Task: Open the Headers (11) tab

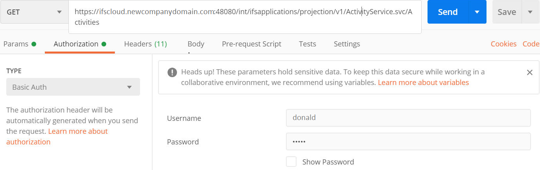Action: click(x=146, y=44)
